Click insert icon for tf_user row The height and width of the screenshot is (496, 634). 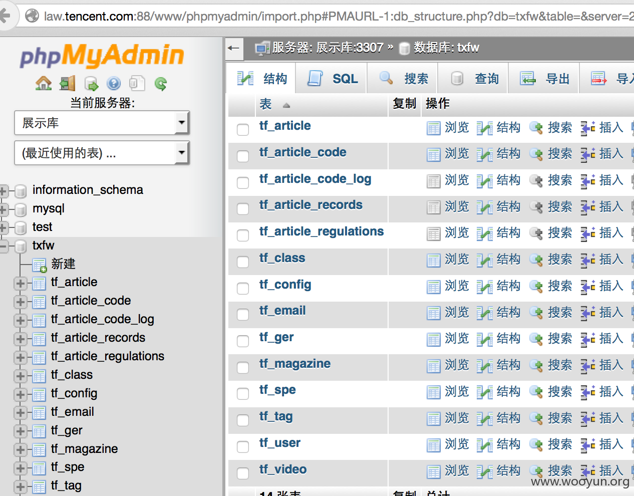pyautogui.click(x=588, y=445)
